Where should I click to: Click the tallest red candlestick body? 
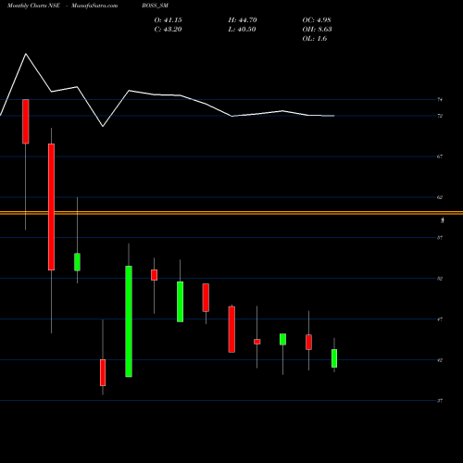(51, 206)
